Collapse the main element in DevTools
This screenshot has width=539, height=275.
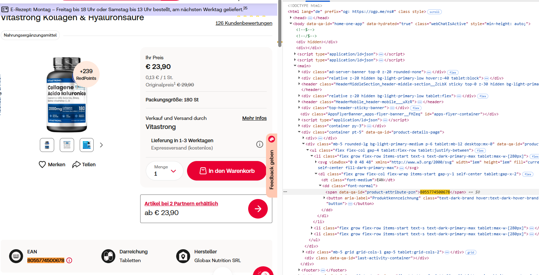(295, 66)
